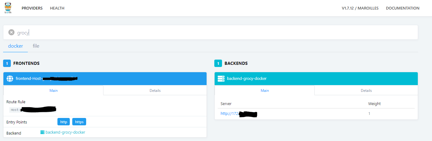
Task: Open the Documentation link
Action: click(403, 8)
